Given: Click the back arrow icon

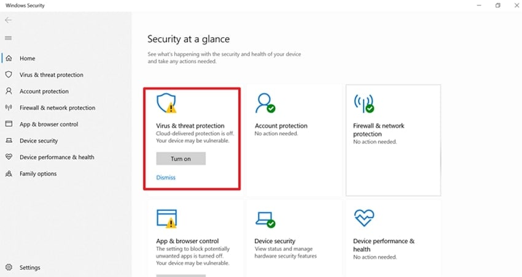Looking at the screenshot, I should (9, 20).
